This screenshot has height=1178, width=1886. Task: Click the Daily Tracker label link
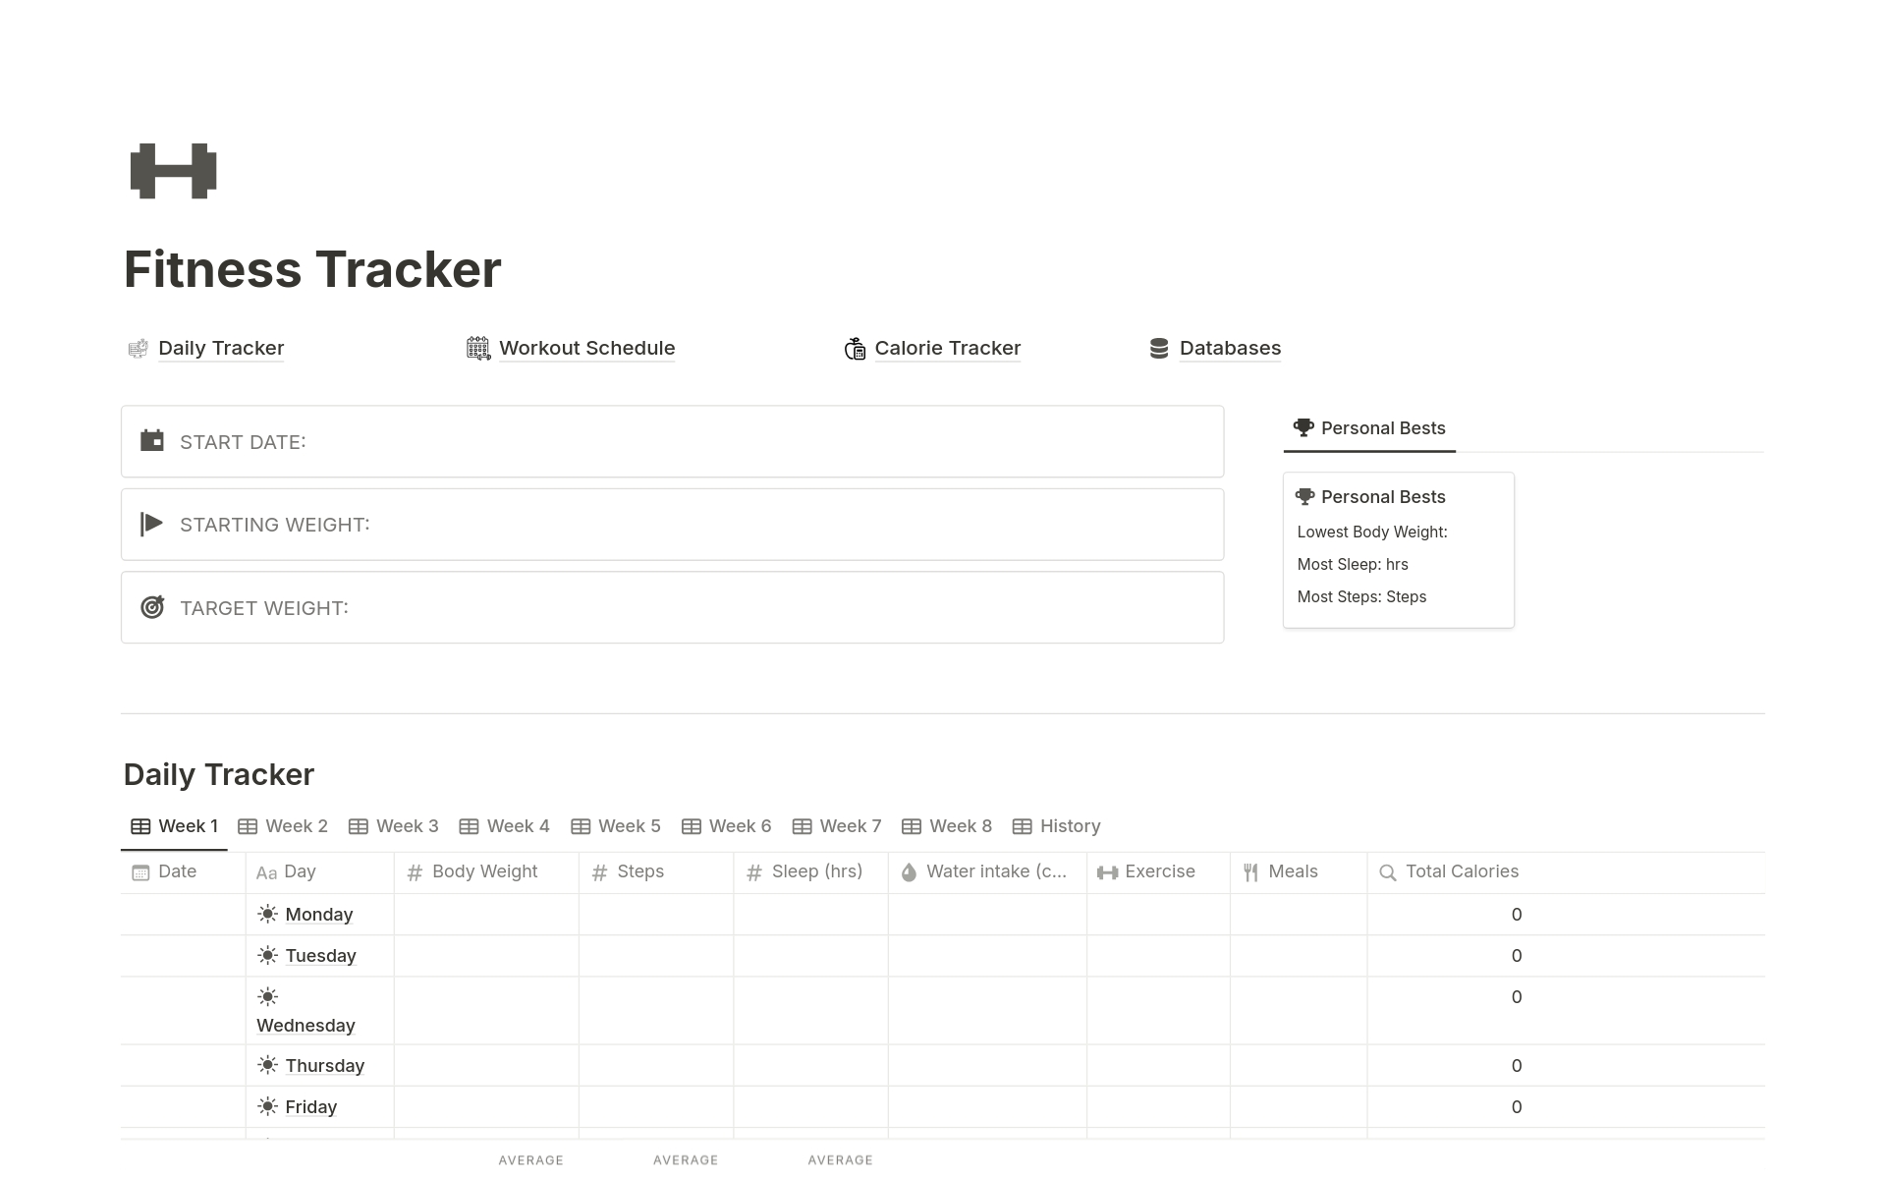(220, 346)
